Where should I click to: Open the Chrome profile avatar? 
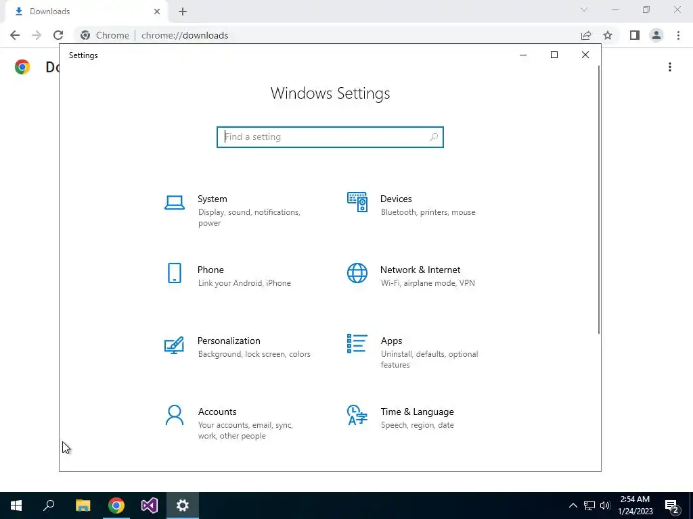656,35
